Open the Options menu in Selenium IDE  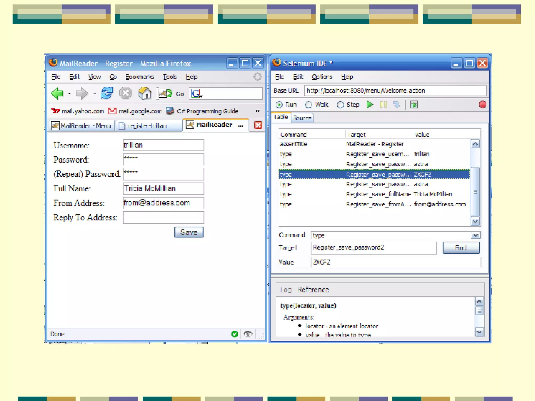(322, 77)
